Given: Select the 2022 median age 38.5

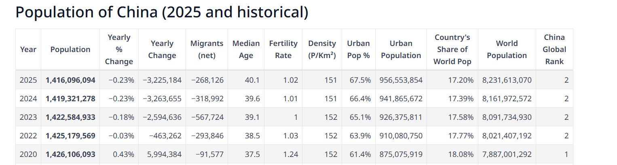Looking at the screenshot, I should coord(252,136).
